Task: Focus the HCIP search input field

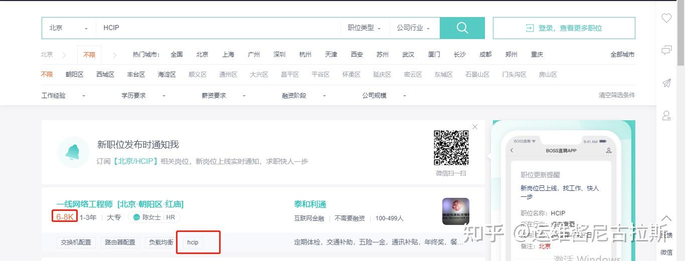Action: [218, 28]
